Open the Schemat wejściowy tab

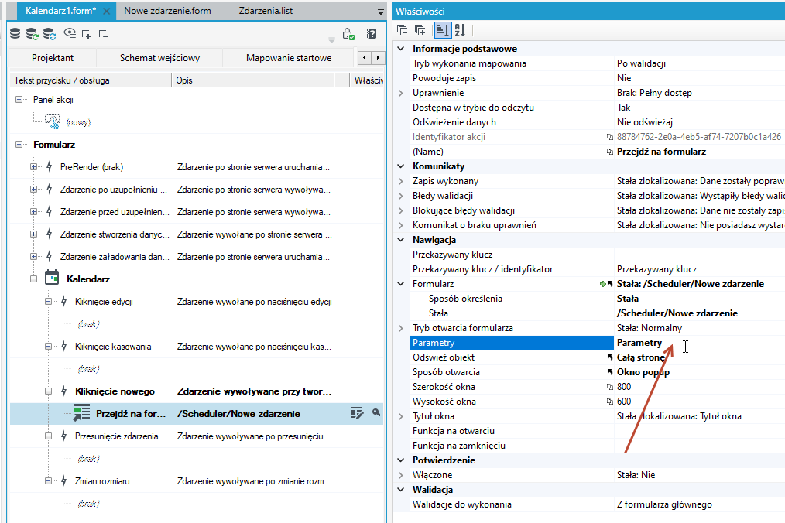pos(159,57)
